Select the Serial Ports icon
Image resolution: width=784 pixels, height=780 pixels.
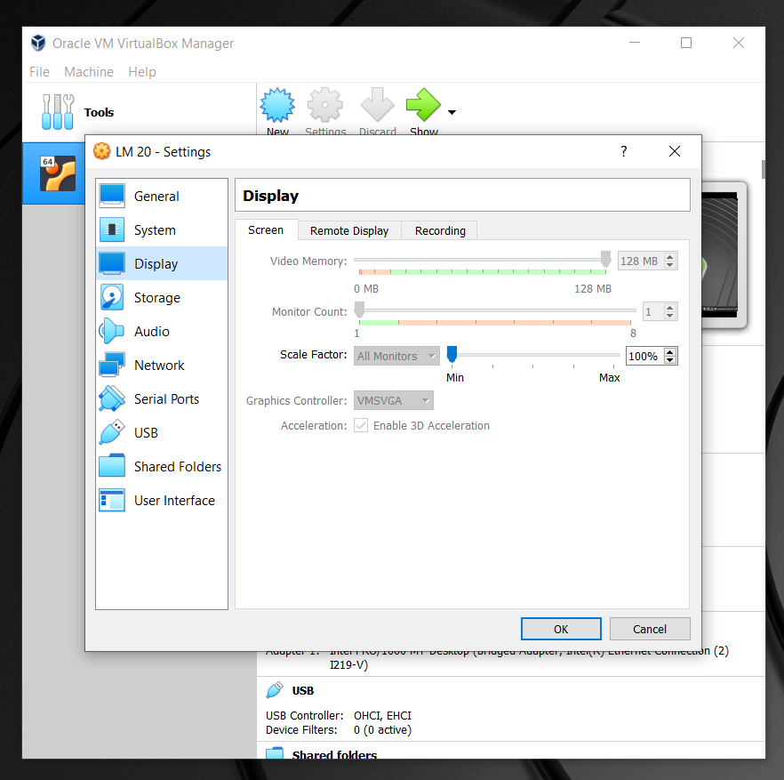(112, 399)
